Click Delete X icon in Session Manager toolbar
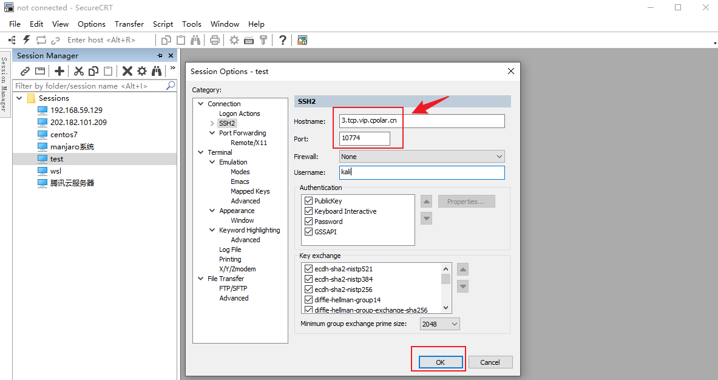Image resolution: width=718 pixels, height=380 pixels. click(x=127, y=71)
